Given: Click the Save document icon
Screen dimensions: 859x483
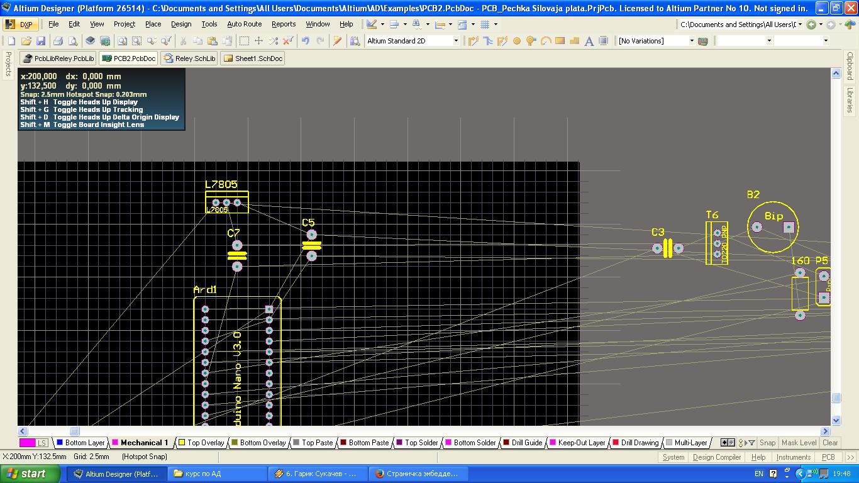Looking at the screenshot, I should click(41, 41).
